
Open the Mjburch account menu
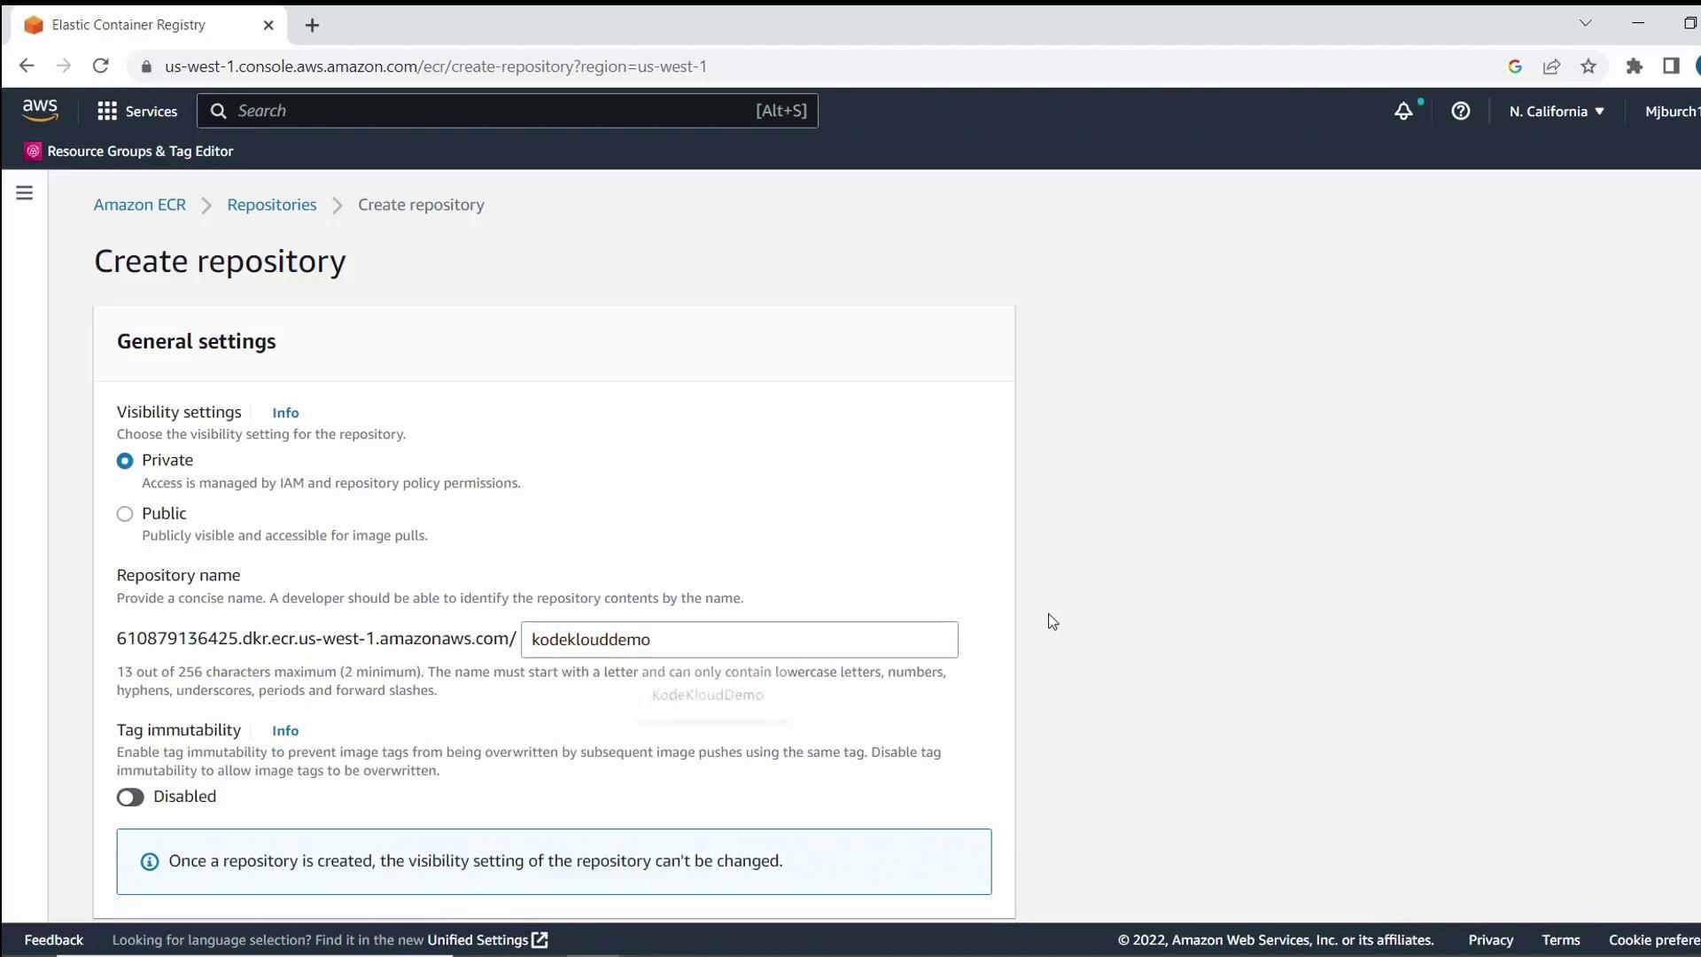[1670, 112]
